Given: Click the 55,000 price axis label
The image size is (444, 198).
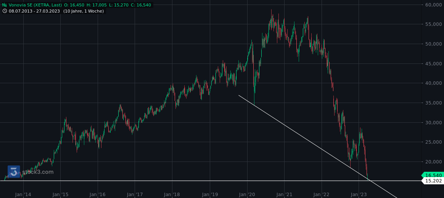Looking at the screenshot, I should pos(434,24).
